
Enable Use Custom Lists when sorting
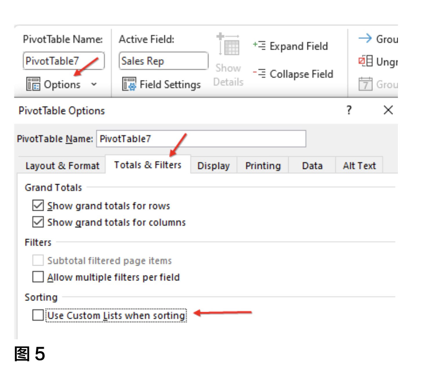[38, 315]
